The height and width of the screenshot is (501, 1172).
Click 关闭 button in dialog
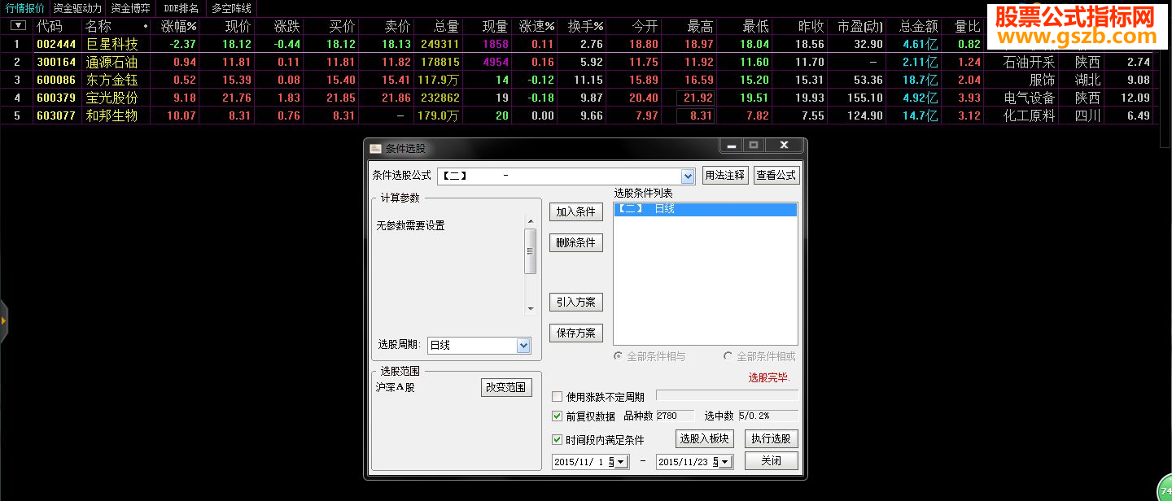(x=772, y=460)
